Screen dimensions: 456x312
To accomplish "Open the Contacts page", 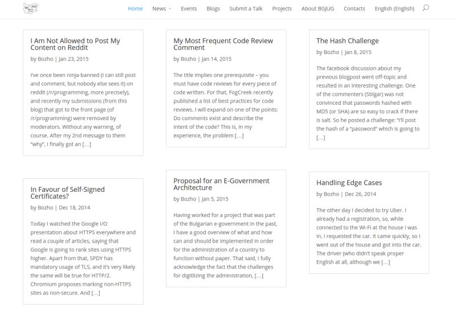I will (x=354, y=9).
